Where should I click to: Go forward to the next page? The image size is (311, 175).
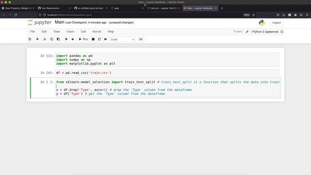click(x=10, y=15)
